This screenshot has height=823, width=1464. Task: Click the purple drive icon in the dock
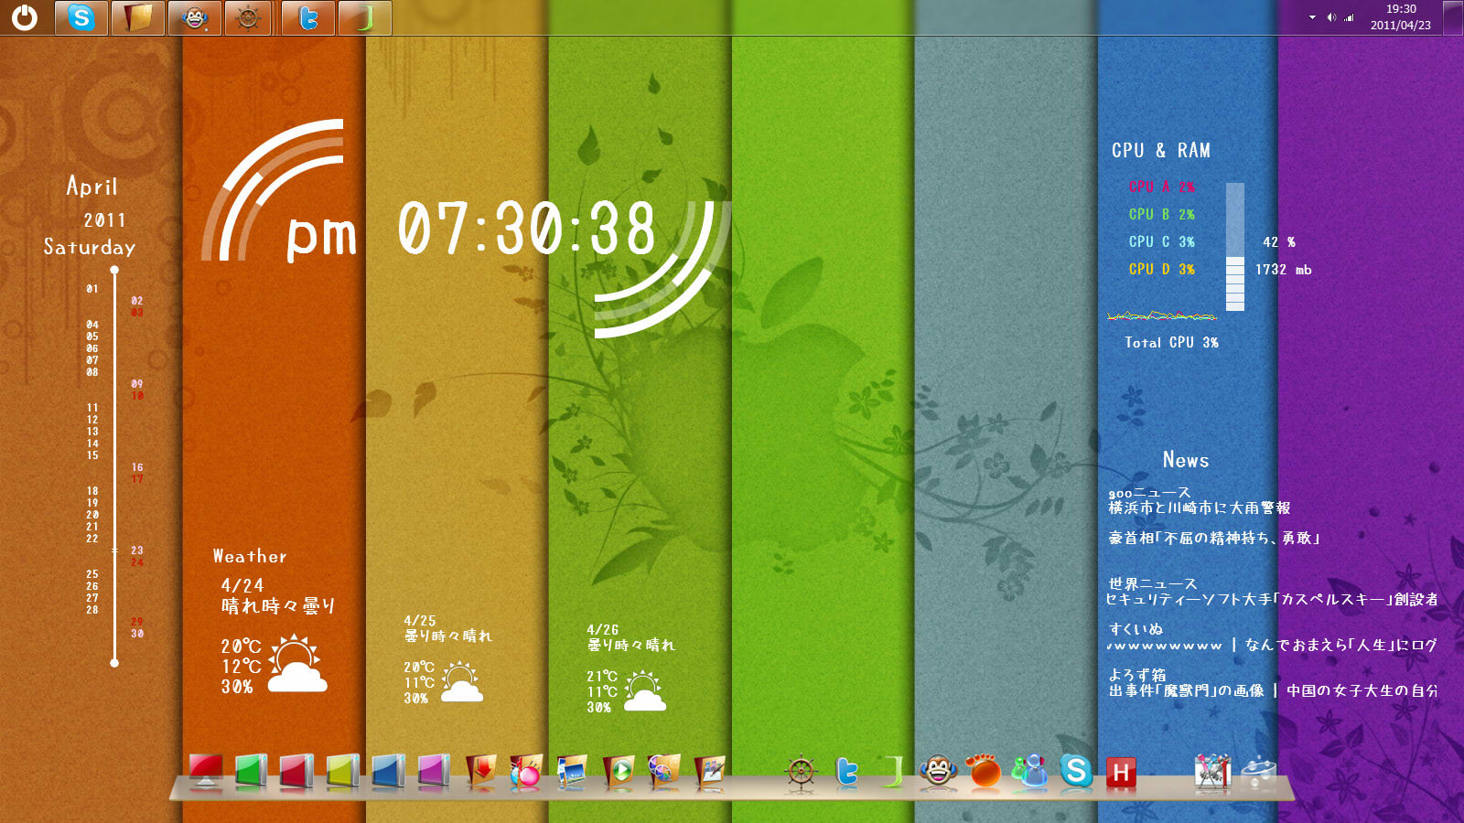coord(434,772)
